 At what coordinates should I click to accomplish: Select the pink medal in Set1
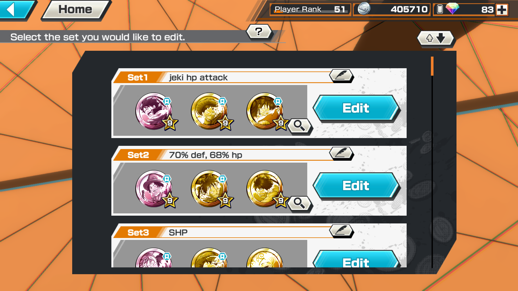154,111
